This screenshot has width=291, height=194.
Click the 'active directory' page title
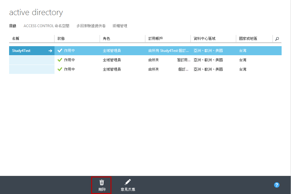tap(36, 13)
